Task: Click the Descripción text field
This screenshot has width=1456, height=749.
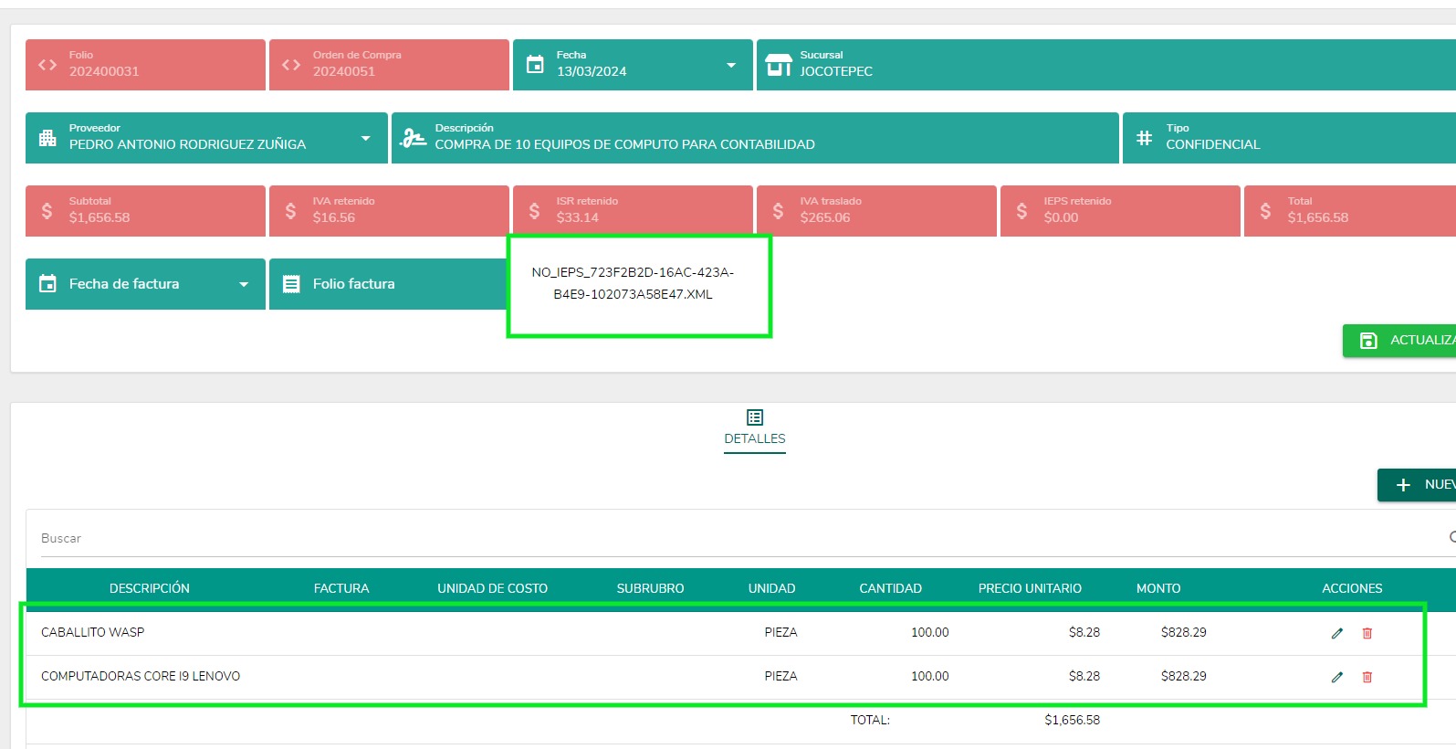Action: click(x=755, y=138)
